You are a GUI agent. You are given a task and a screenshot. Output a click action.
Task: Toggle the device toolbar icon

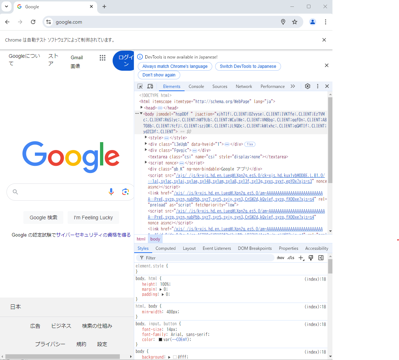[x=150, y=86]
